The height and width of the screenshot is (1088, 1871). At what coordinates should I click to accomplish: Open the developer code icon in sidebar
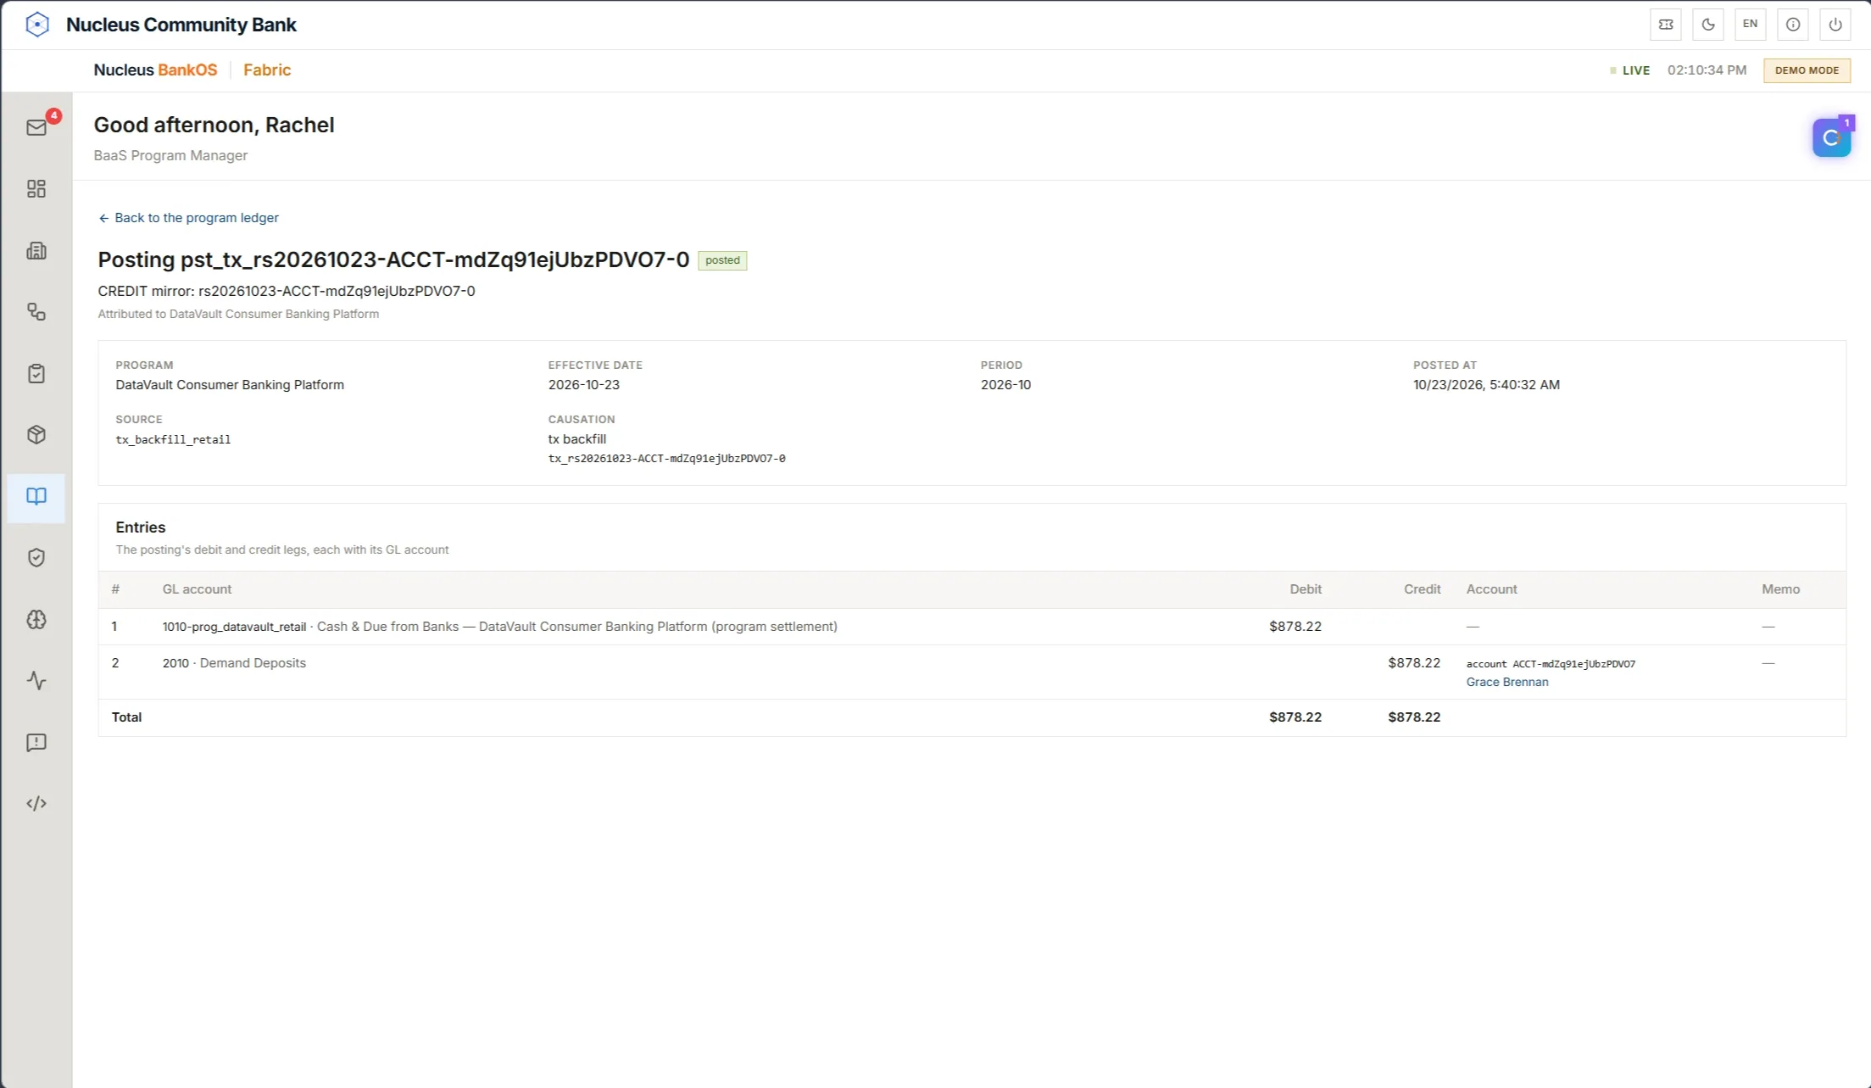[x=36, y=804]
